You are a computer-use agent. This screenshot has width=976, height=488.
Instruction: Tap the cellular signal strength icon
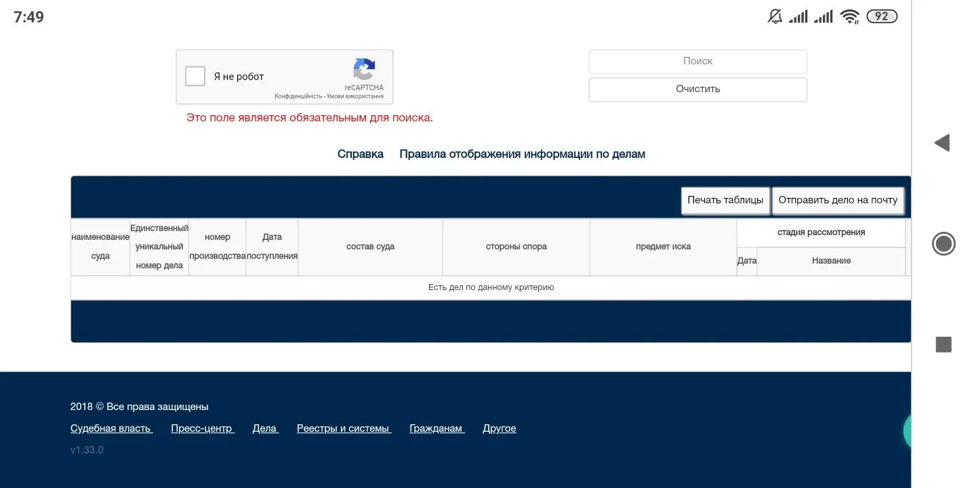click(798, 15)
